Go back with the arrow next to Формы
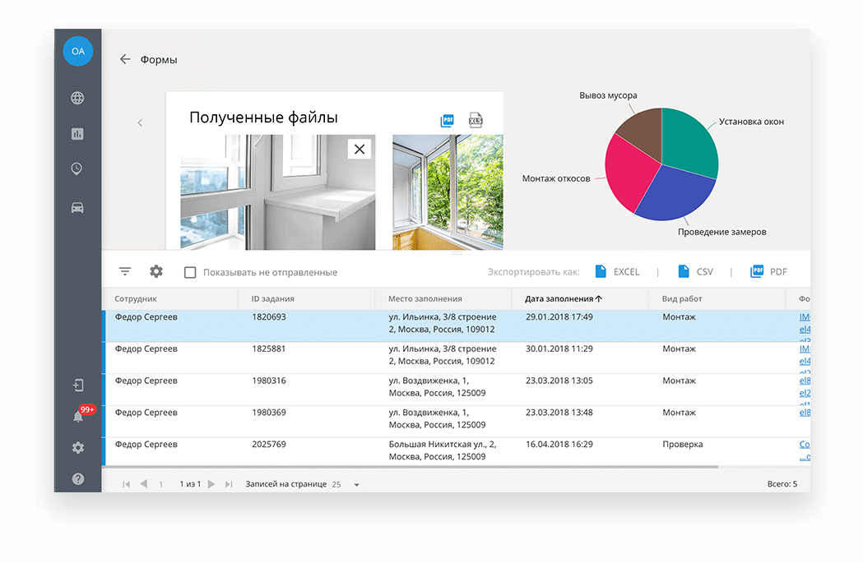863x563 pixels. [126, 59]
